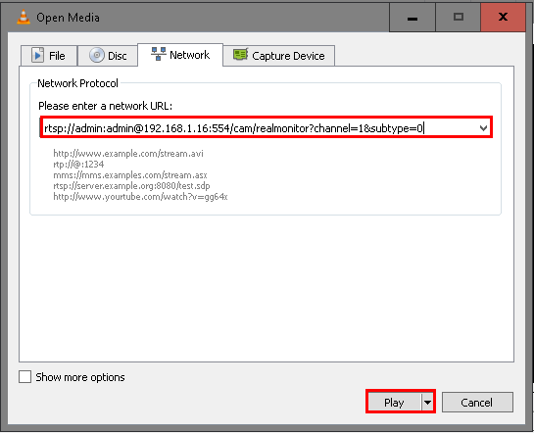Minimize the Open Media dialog
The height and width of the screenshot is (433, 534).
(413, 17)
